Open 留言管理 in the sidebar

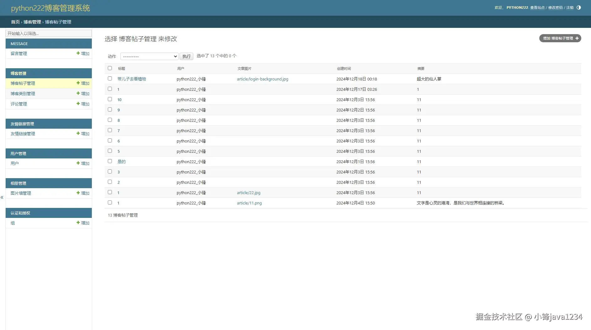(19, 54)
